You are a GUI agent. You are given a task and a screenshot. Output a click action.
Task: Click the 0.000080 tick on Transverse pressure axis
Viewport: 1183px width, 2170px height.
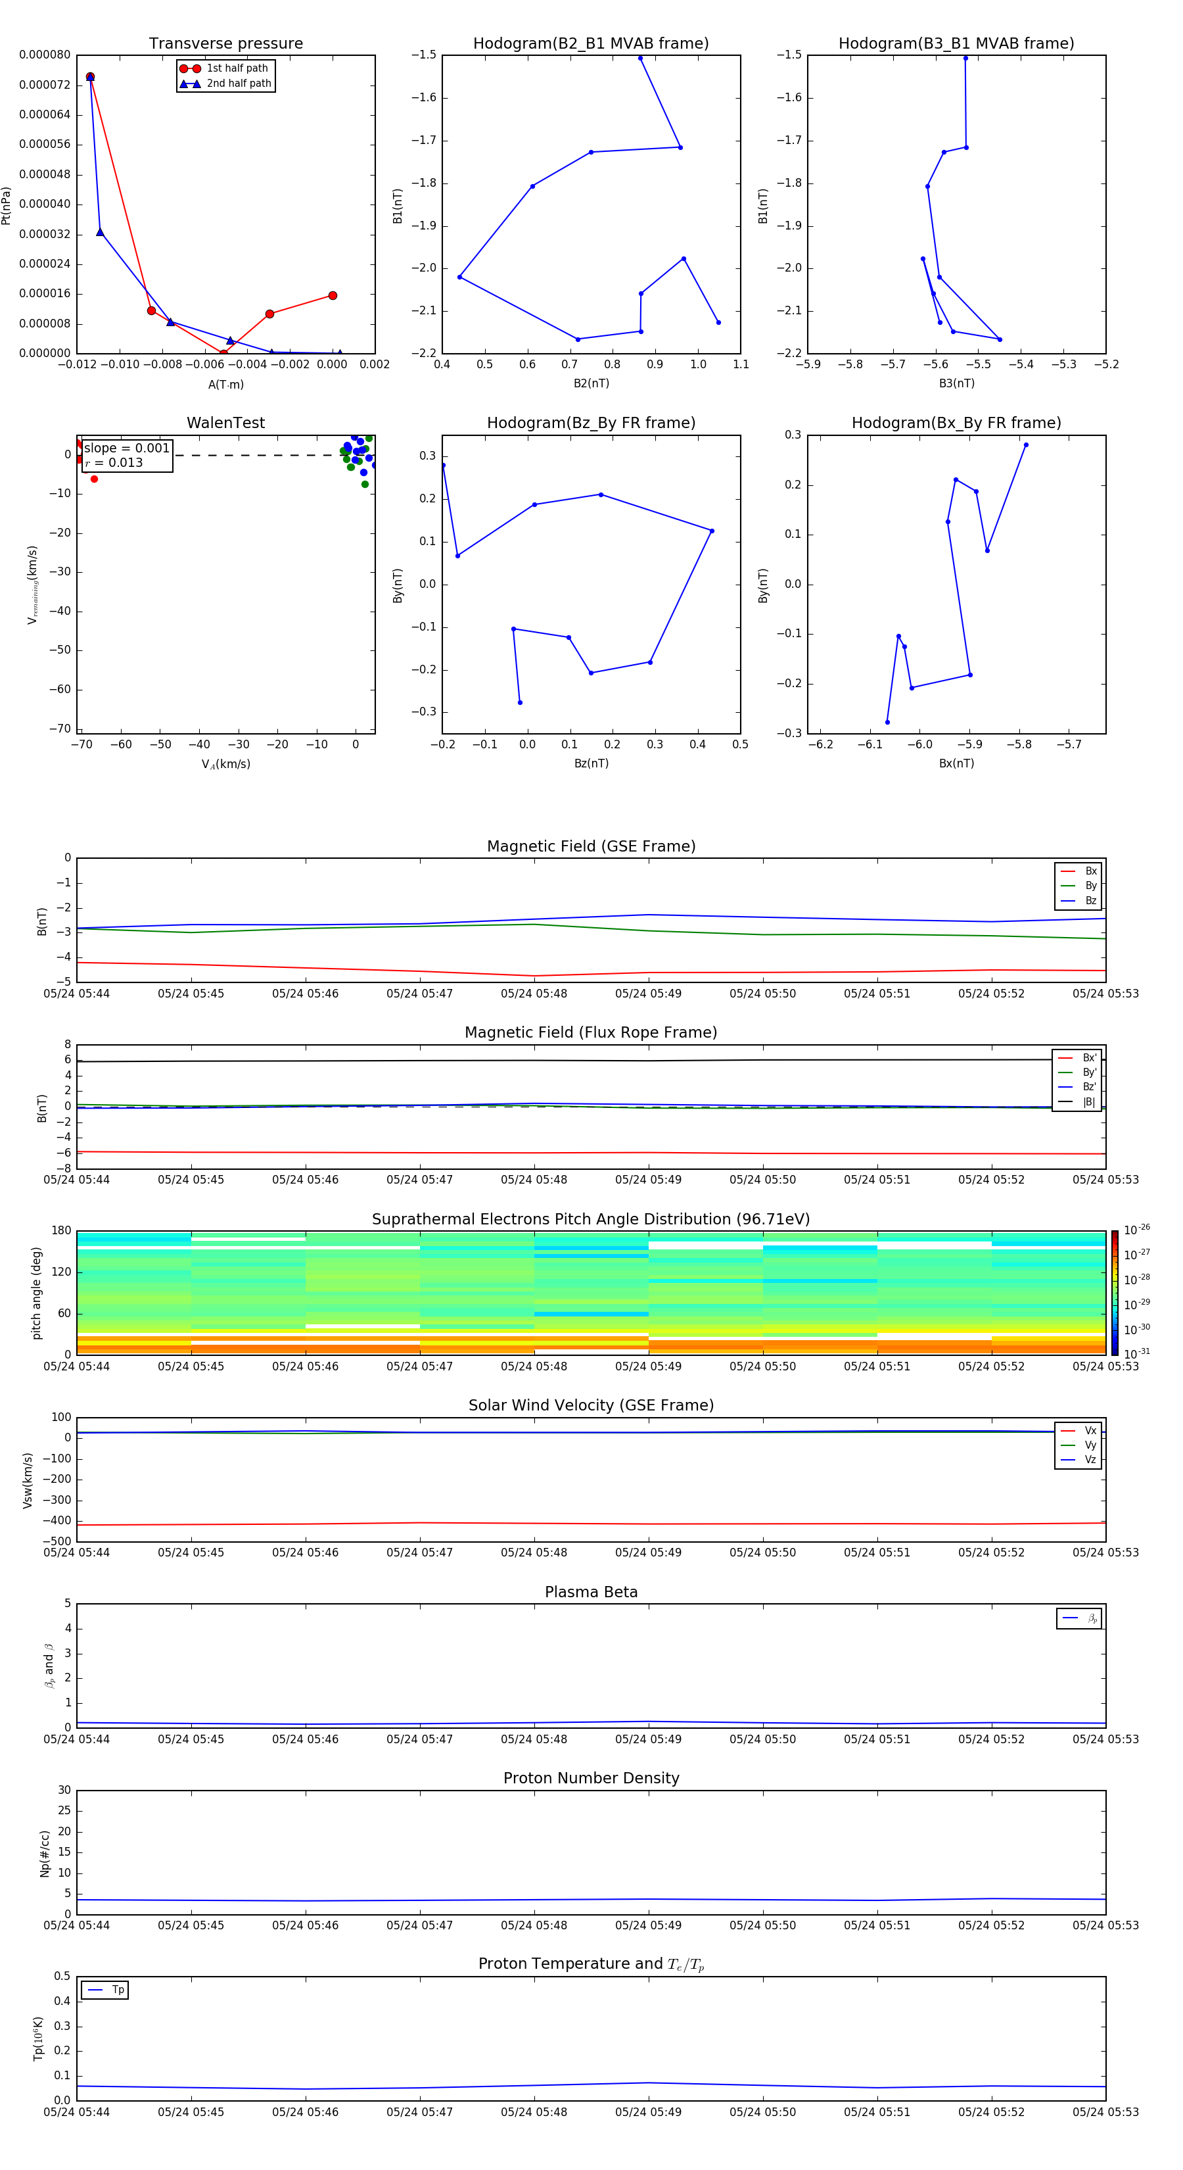point(45,55)
